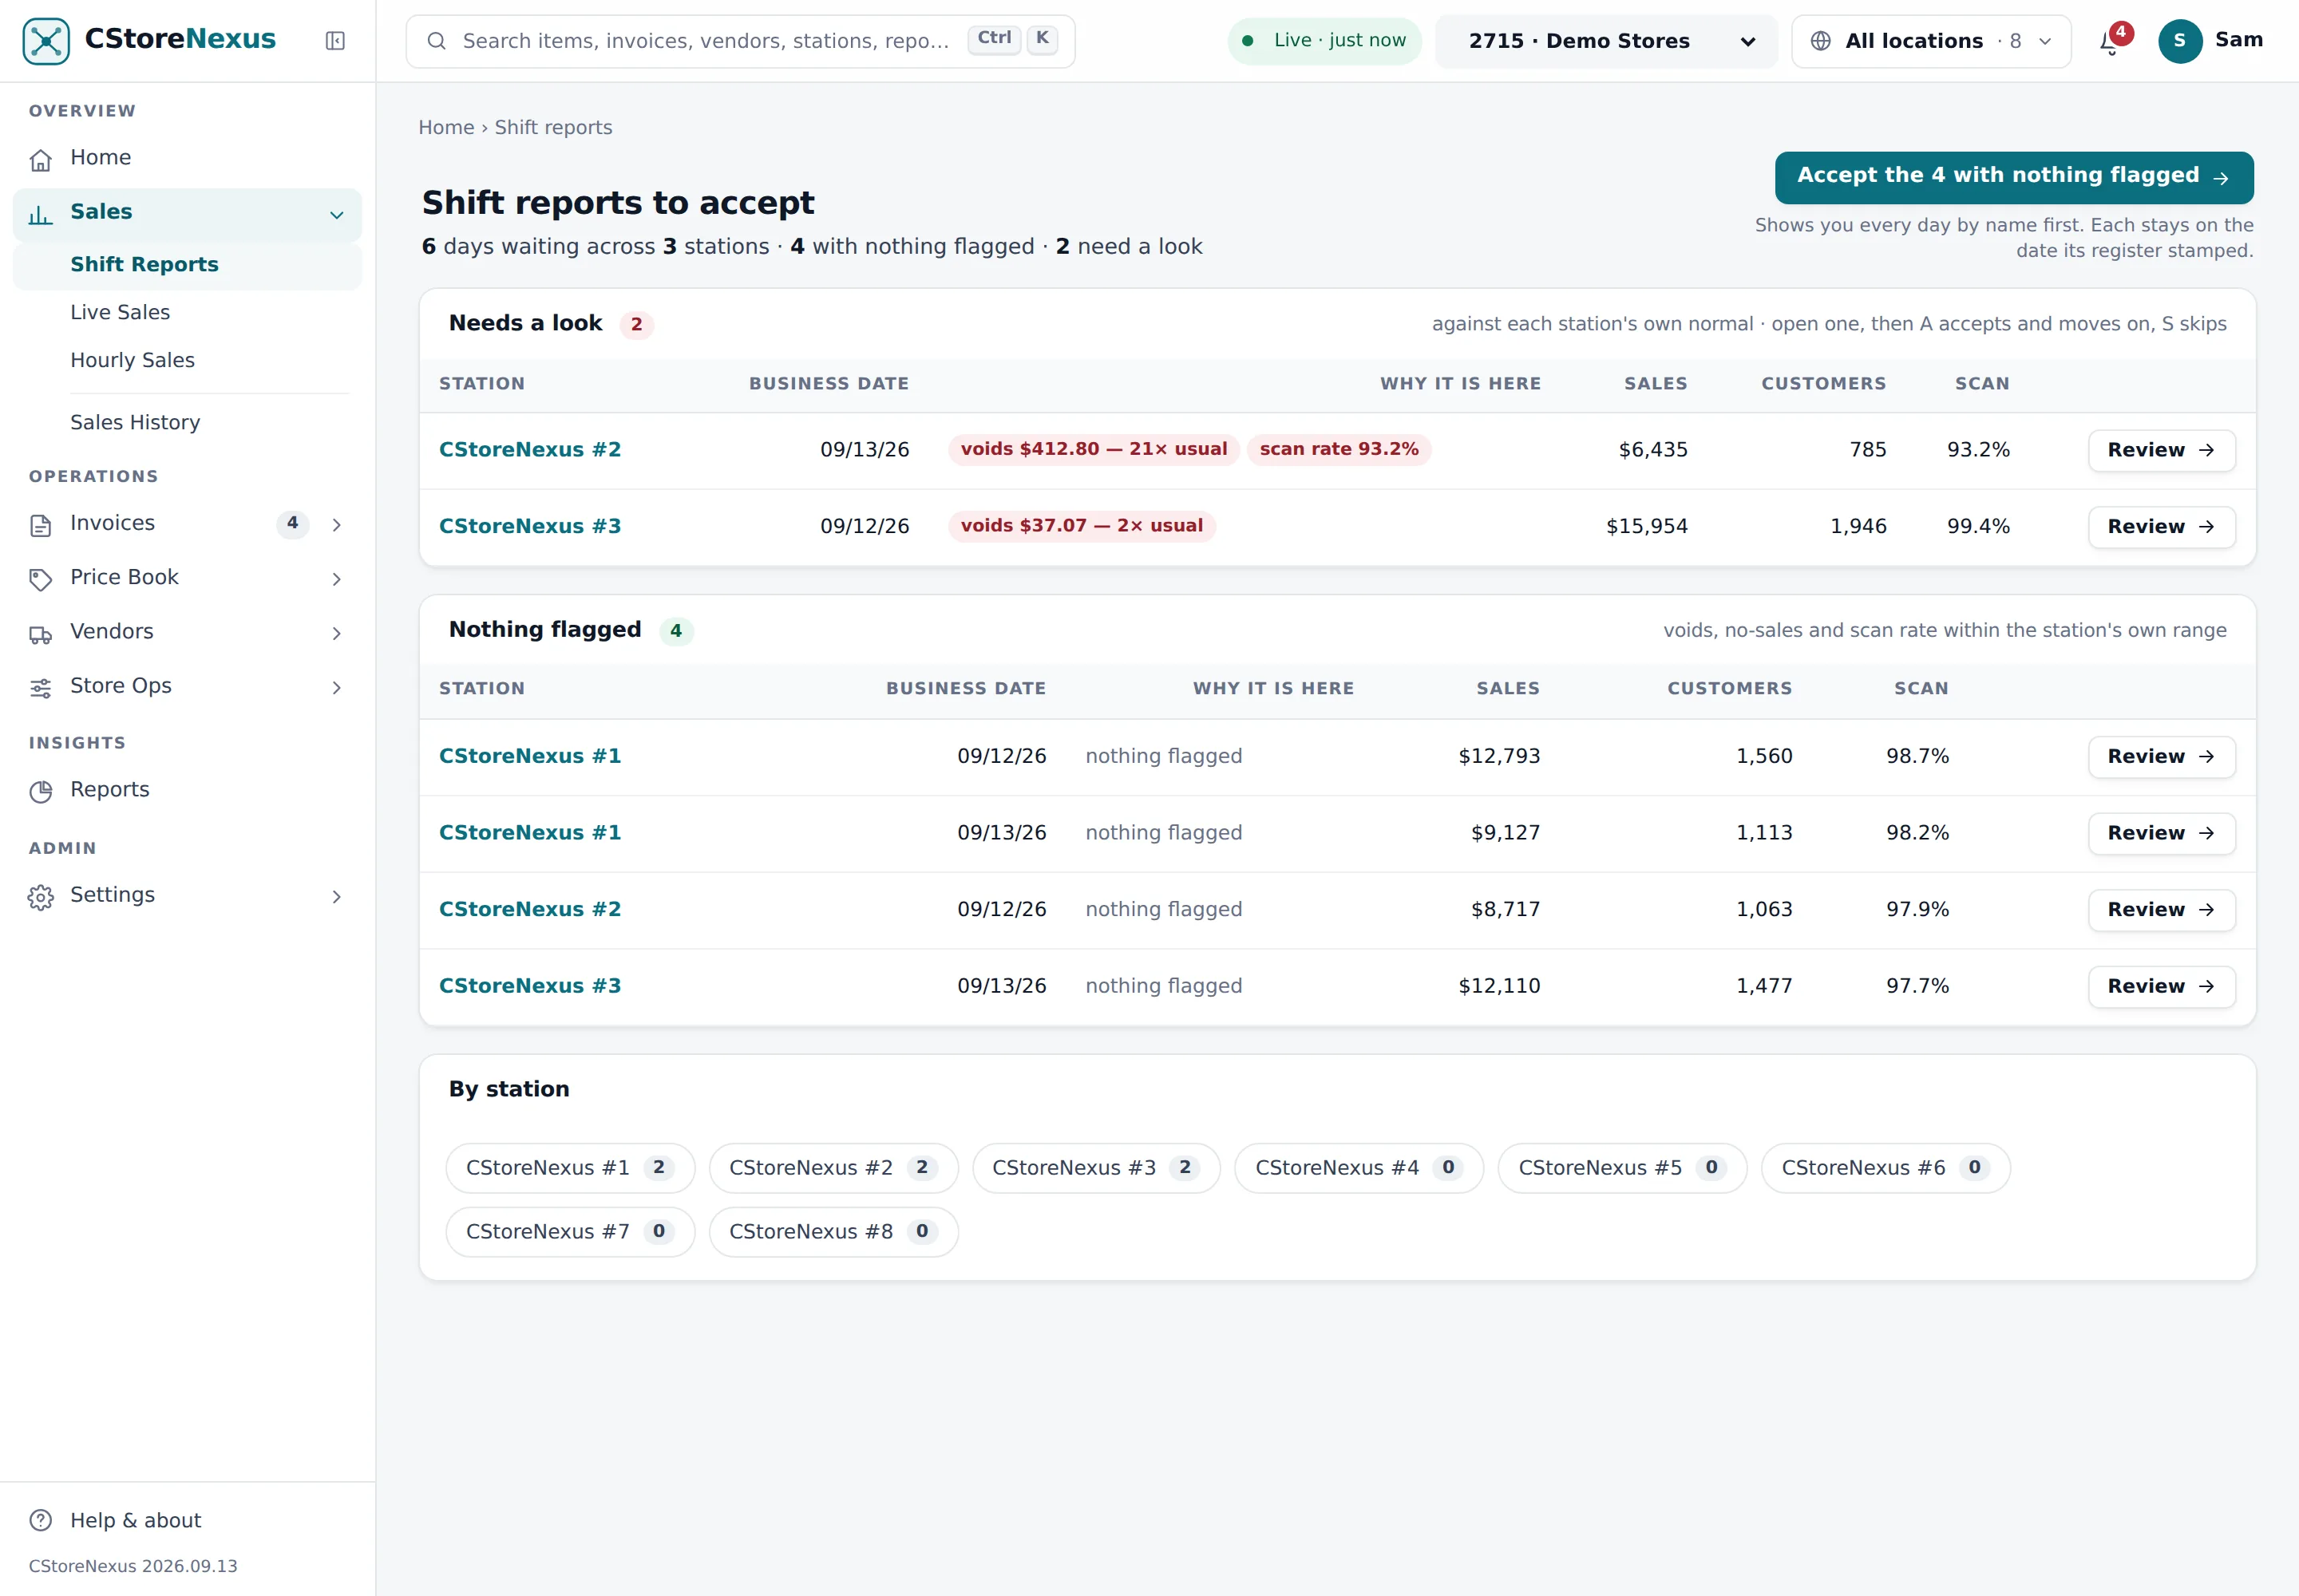Viewport: 2299px width, 1596px height.
Task: Click the Invoices document icon
Action: coord(41,525)
